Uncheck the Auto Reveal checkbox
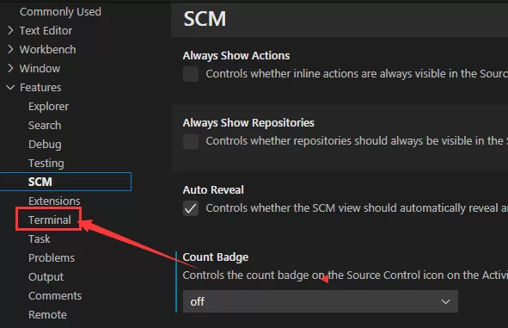This screenshot has width=508, height=328. (x=191, y=208)
